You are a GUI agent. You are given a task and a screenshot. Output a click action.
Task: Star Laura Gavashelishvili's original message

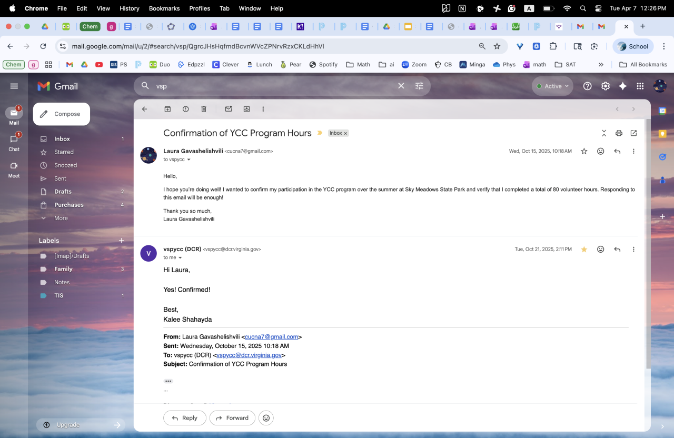pyautogui.click(x=584, y=151)
